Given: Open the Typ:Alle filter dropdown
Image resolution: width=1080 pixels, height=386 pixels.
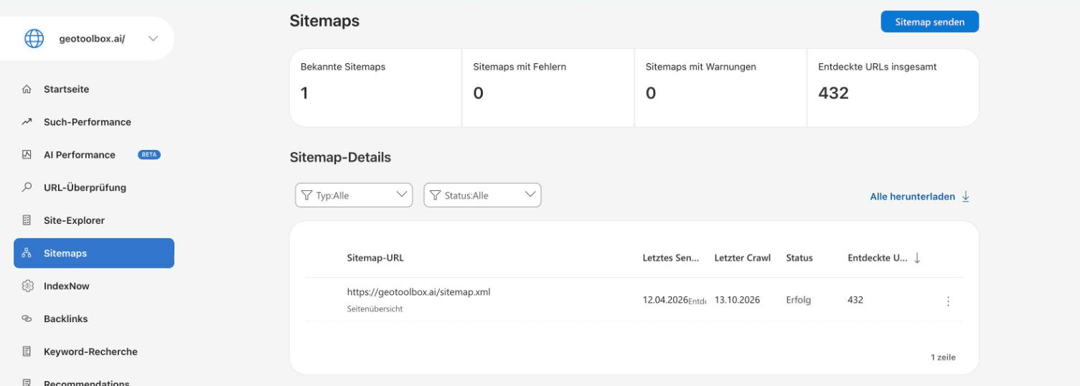Looking at the screenshot, I should 354,195.
